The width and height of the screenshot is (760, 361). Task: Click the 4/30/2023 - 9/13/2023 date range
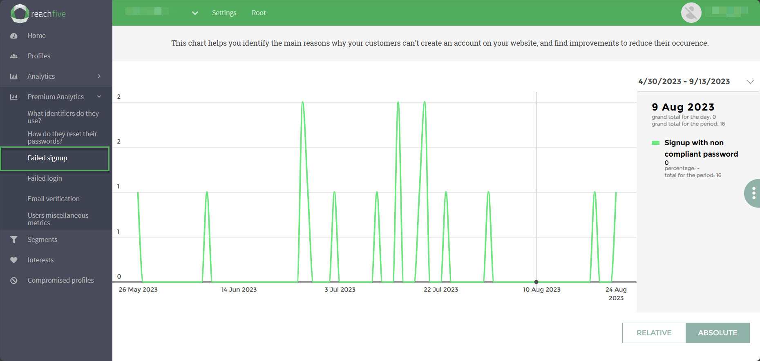coord(684,81)
